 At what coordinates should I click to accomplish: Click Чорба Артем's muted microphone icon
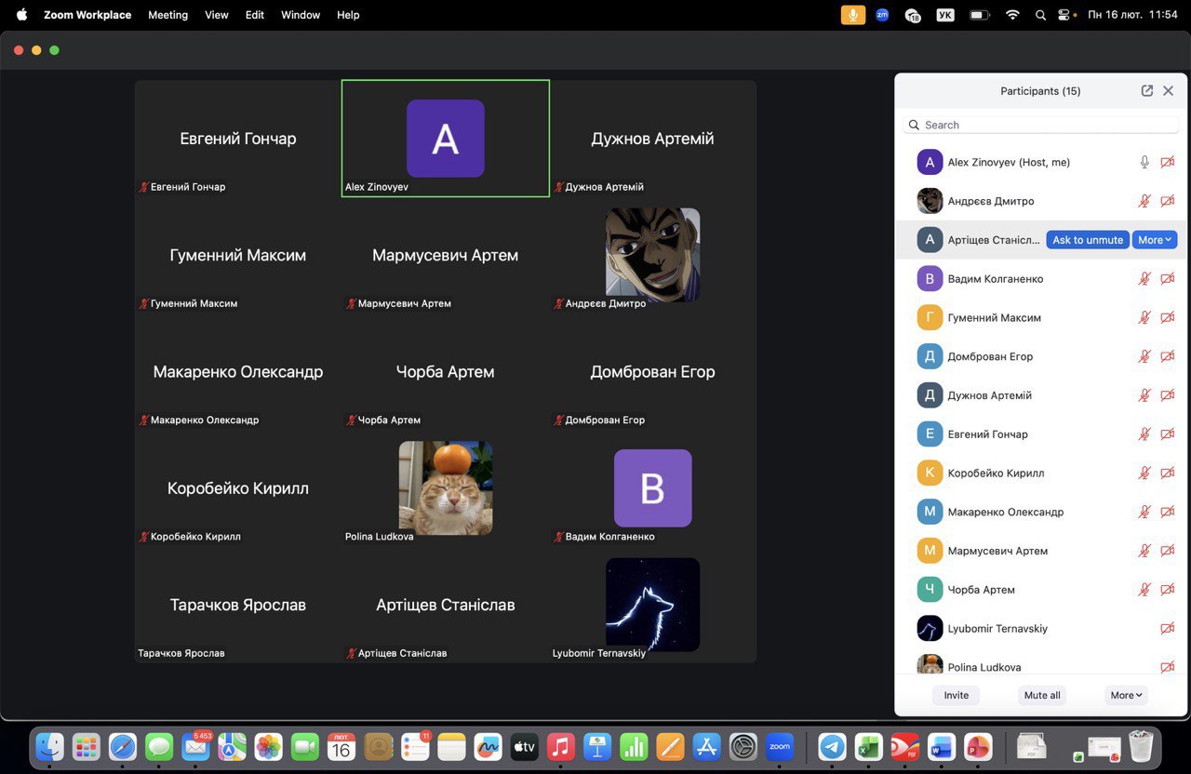1144,590
